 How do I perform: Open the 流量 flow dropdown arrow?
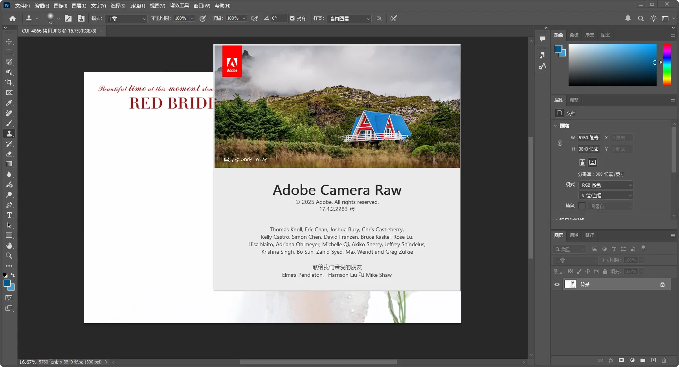click(244, 18)
